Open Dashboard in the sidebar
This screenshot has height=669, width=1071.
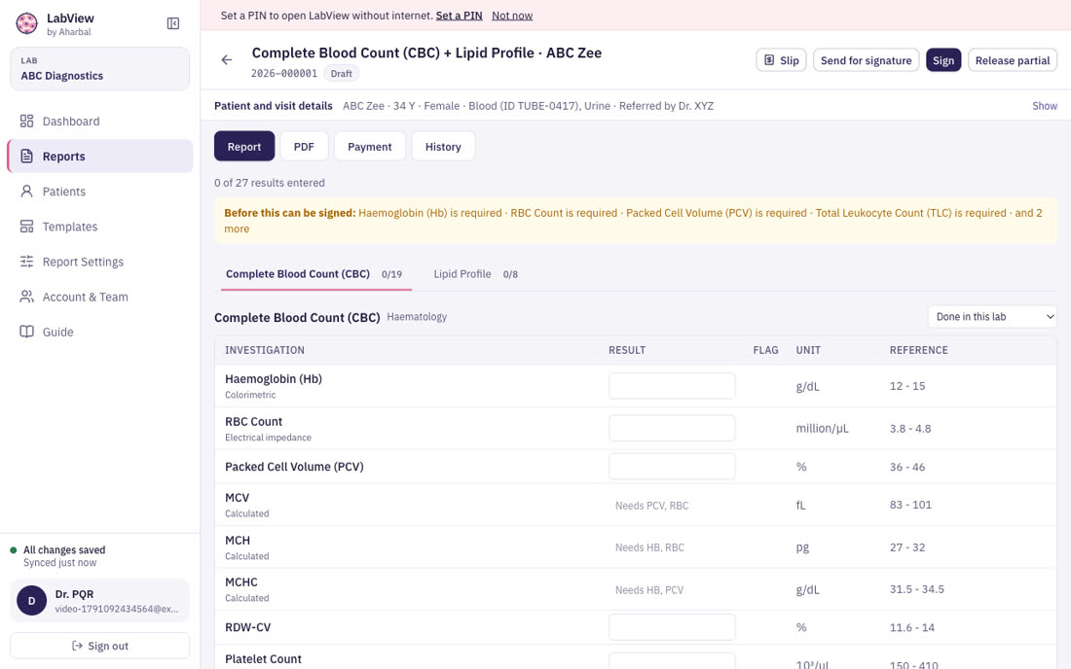pos(99,121)
